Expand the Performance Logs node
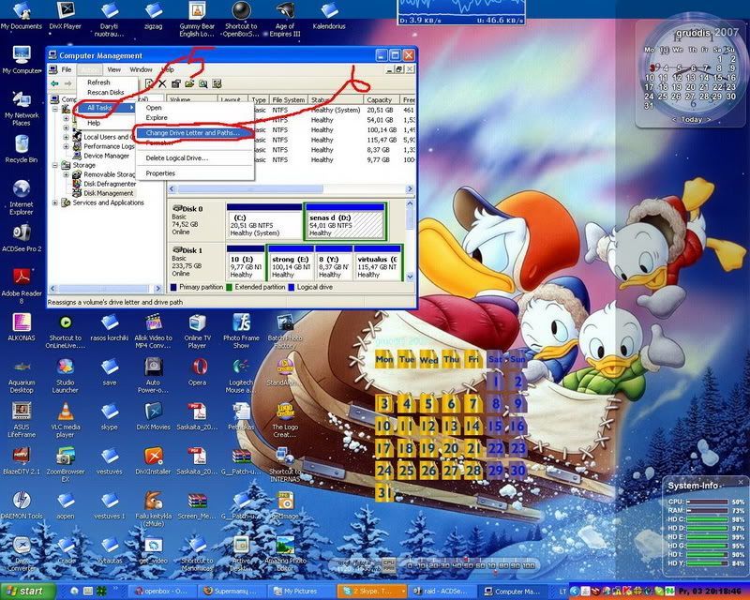750x600 pixels. pyautogui.click(x=66, y=146)
